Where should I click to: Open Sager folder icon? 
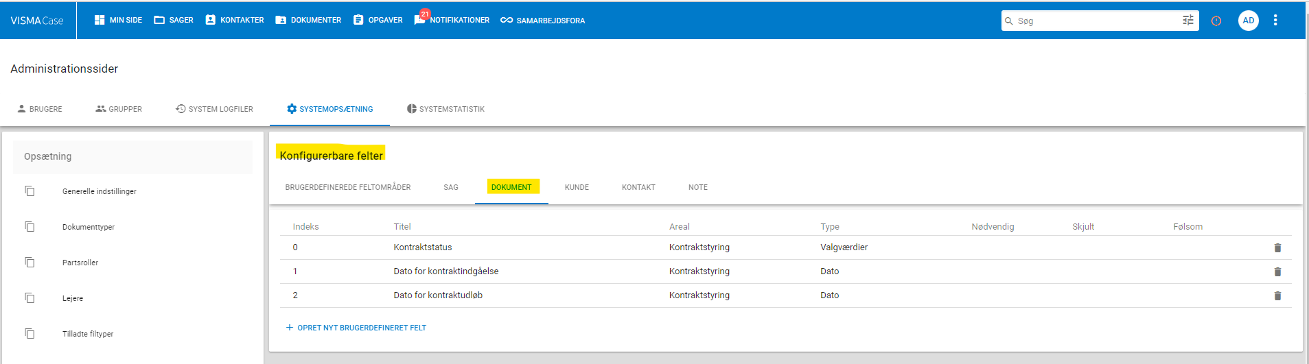click(x=159, y=20)
